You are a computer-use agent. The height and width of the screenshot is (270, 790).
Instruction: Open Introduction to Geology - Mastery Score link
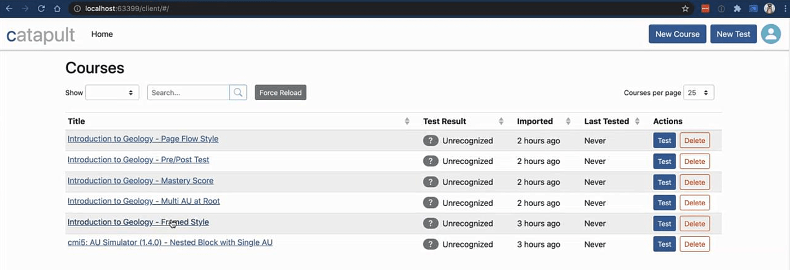(x=141, y=181)
